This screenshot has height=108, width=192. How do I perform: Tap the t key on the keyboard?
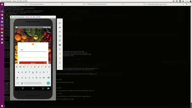click(31, 67)
